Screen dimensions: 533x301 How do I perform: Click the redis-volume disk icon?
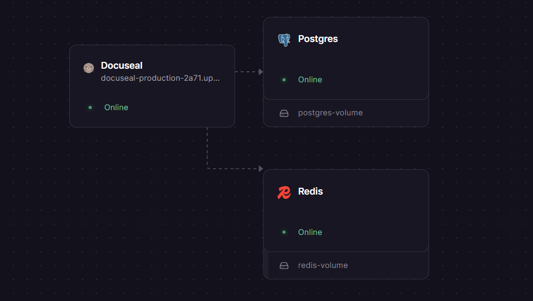click(284, 266)
